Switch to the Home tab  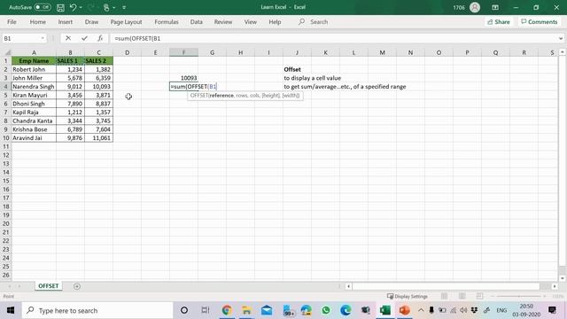[37, 21]
